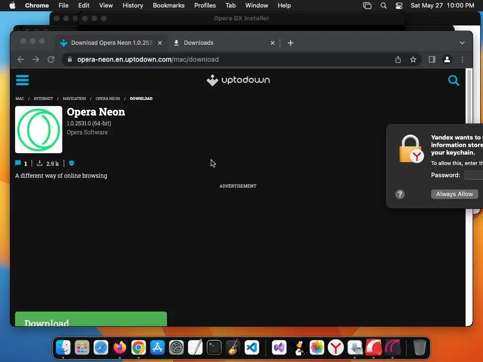
Task: Open Visual Studio from the Dock
Action: point(279,347)
